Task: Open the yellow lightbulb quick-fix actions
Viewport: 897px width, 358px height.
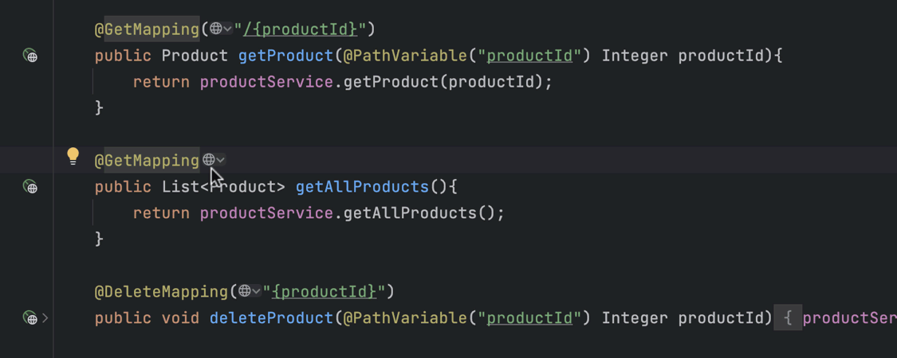Action: point(73,156)
